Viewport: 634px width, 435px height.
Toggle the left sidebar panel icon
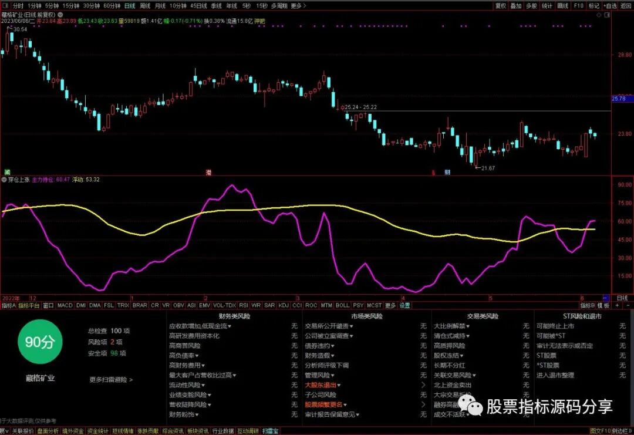[x=5, y=6]
